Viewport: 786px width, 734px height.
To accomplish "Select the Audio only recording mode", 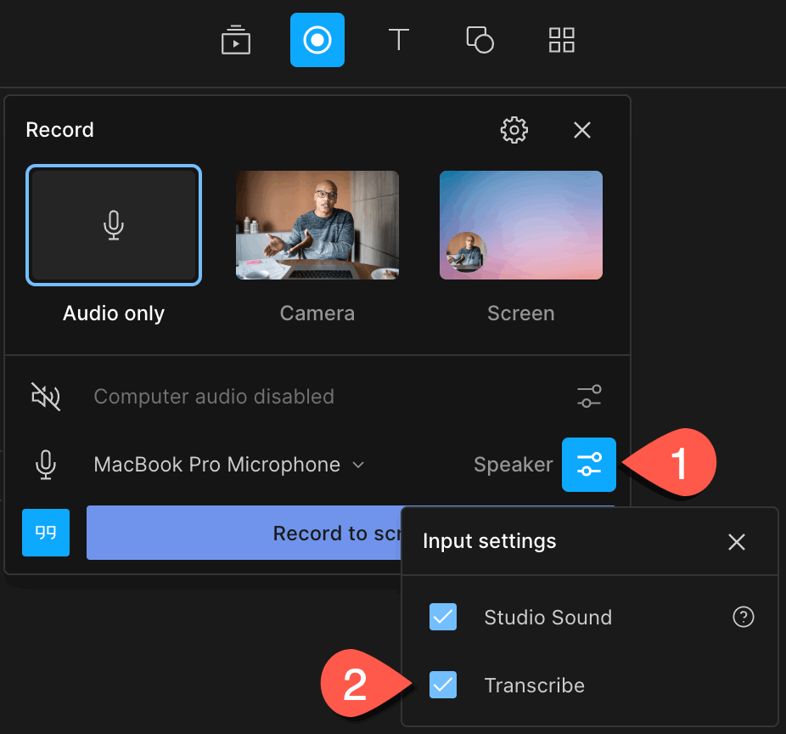I will click(x=114, y=225).
